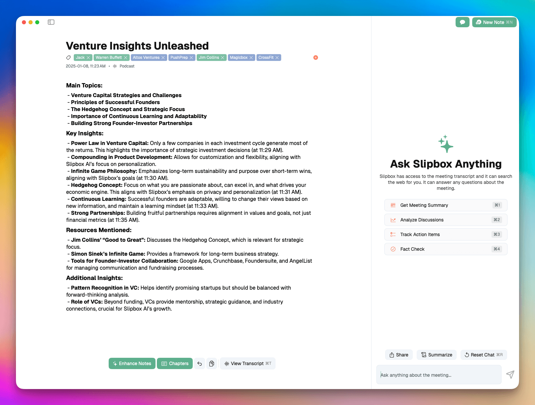Click the Fact Check badge icon
535x405 pixels.
pyautogui.click(x=393, y=249)
